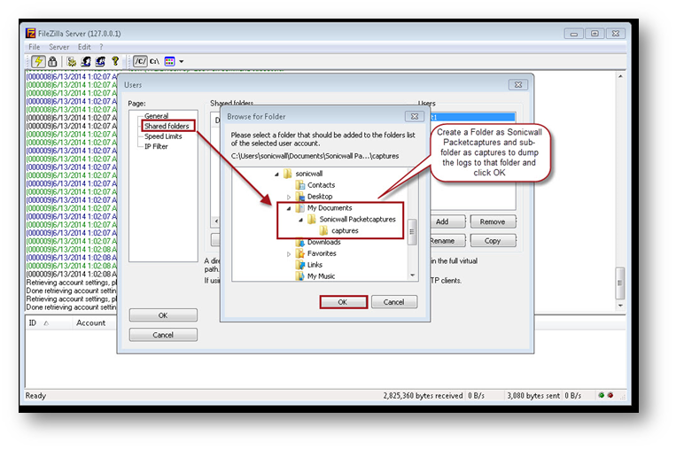
Task: Click folder tree scrollbar down arrow
Action: 412,275
